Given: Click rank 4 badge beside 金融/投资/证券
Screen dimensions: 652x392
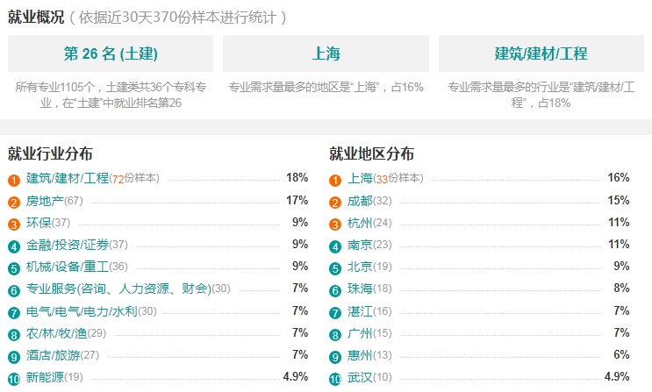Looking at the screenshot, I should pyautogui.click(x=14, y=246).
